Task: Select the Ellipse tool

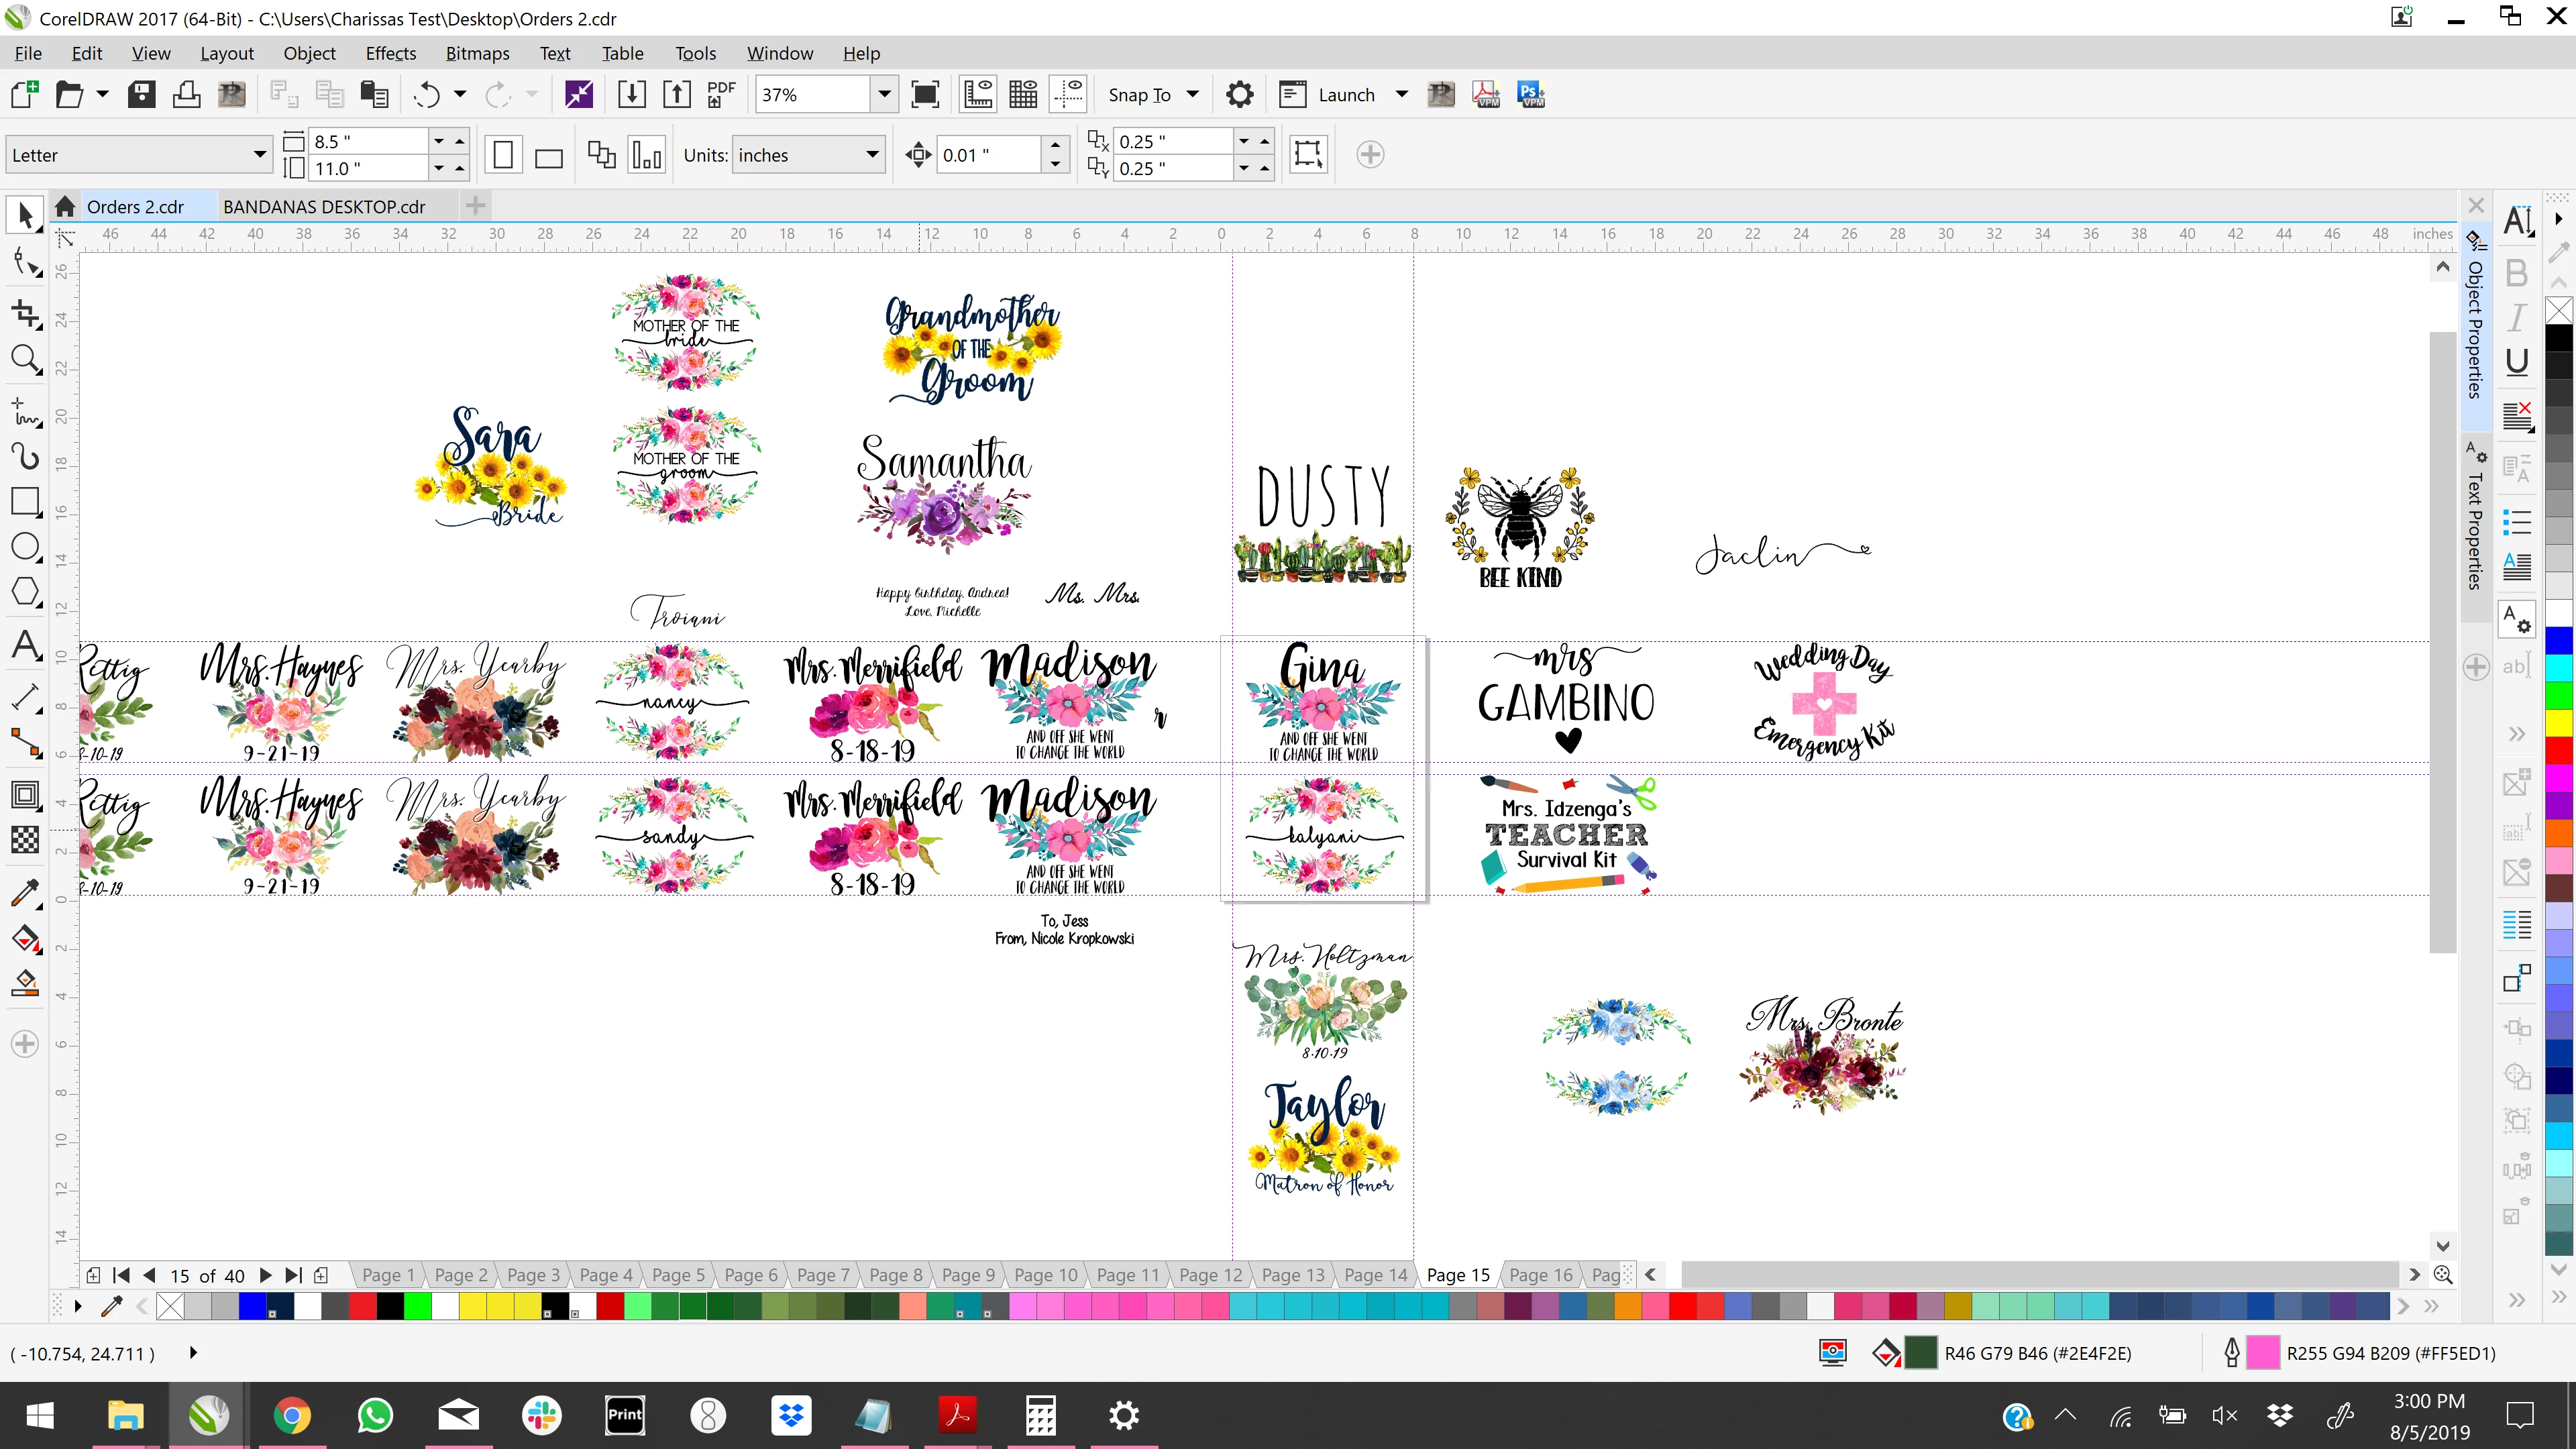Action: tap(25, 547)
